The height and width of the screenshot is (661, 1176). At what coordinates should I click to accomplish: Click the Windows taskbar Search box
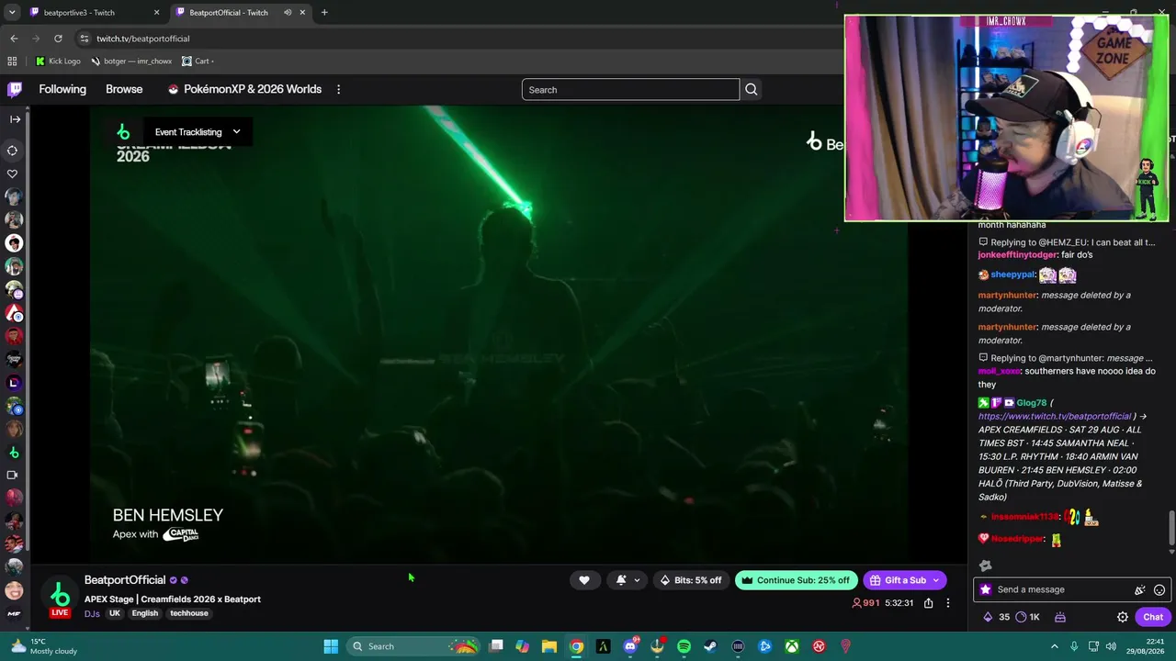(x=413, y=646)
